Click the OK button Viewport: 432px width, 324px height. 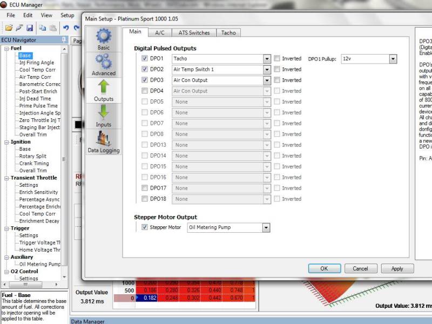(x=325, y=268)
